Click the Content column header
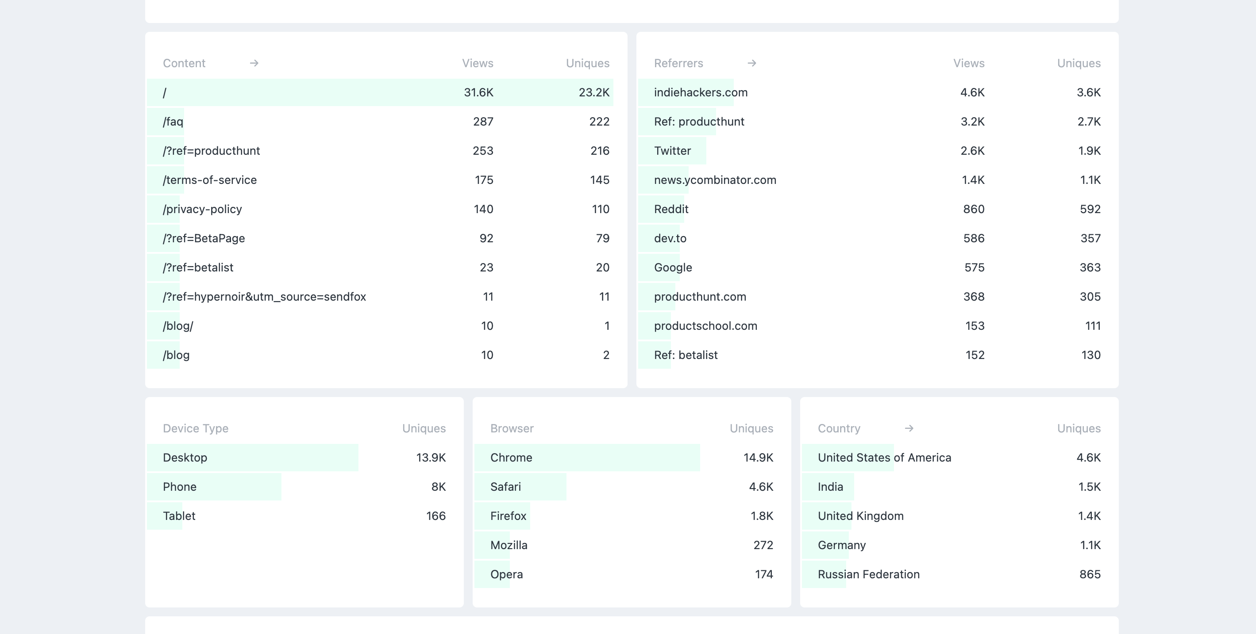The image size is (1256, 634). (x=184, y=63)
